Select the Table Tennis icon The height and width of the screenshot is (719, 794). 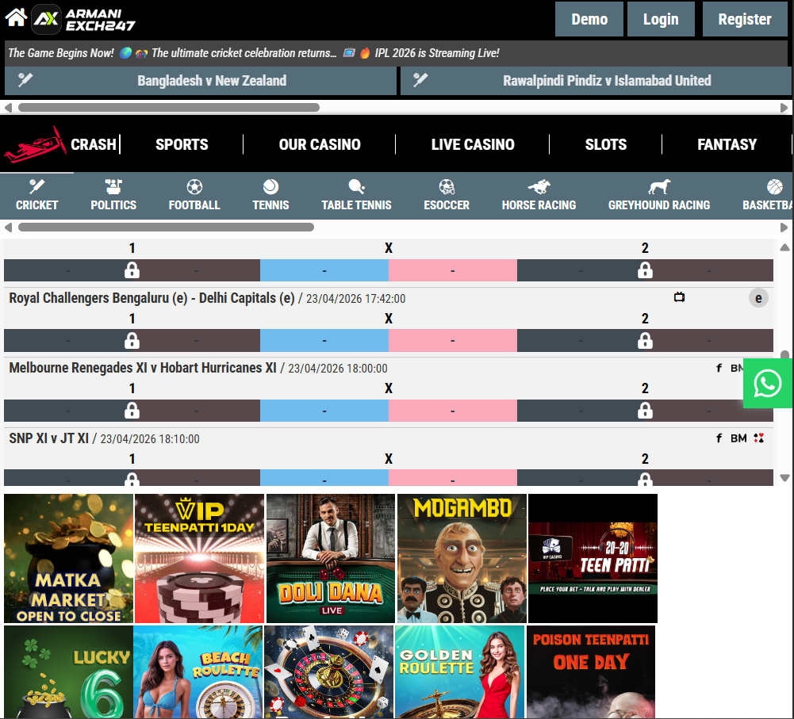(356, 187)
